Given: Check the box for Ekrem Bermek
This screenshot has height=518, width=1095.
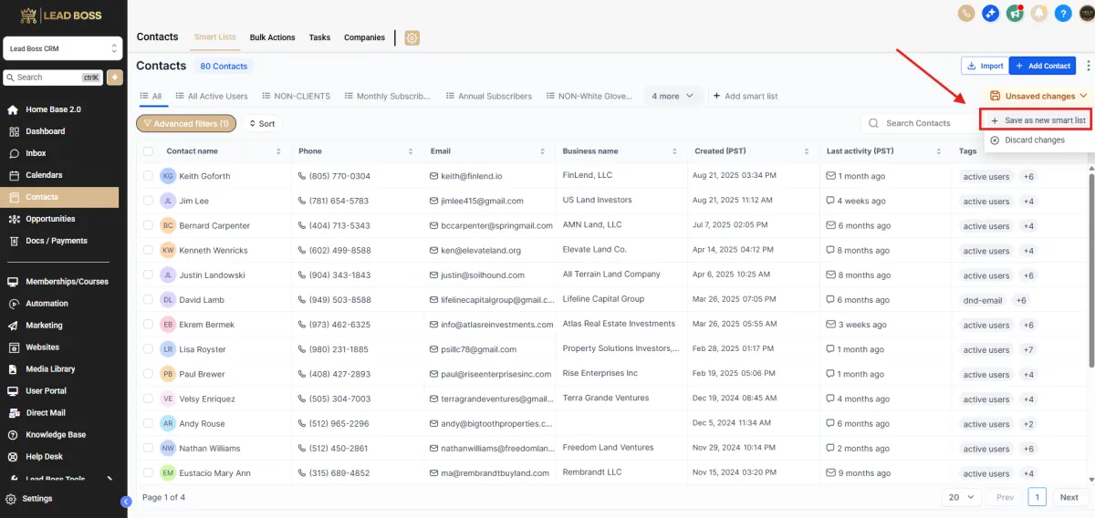Looking at the screenshot, I should coord(148,325).
